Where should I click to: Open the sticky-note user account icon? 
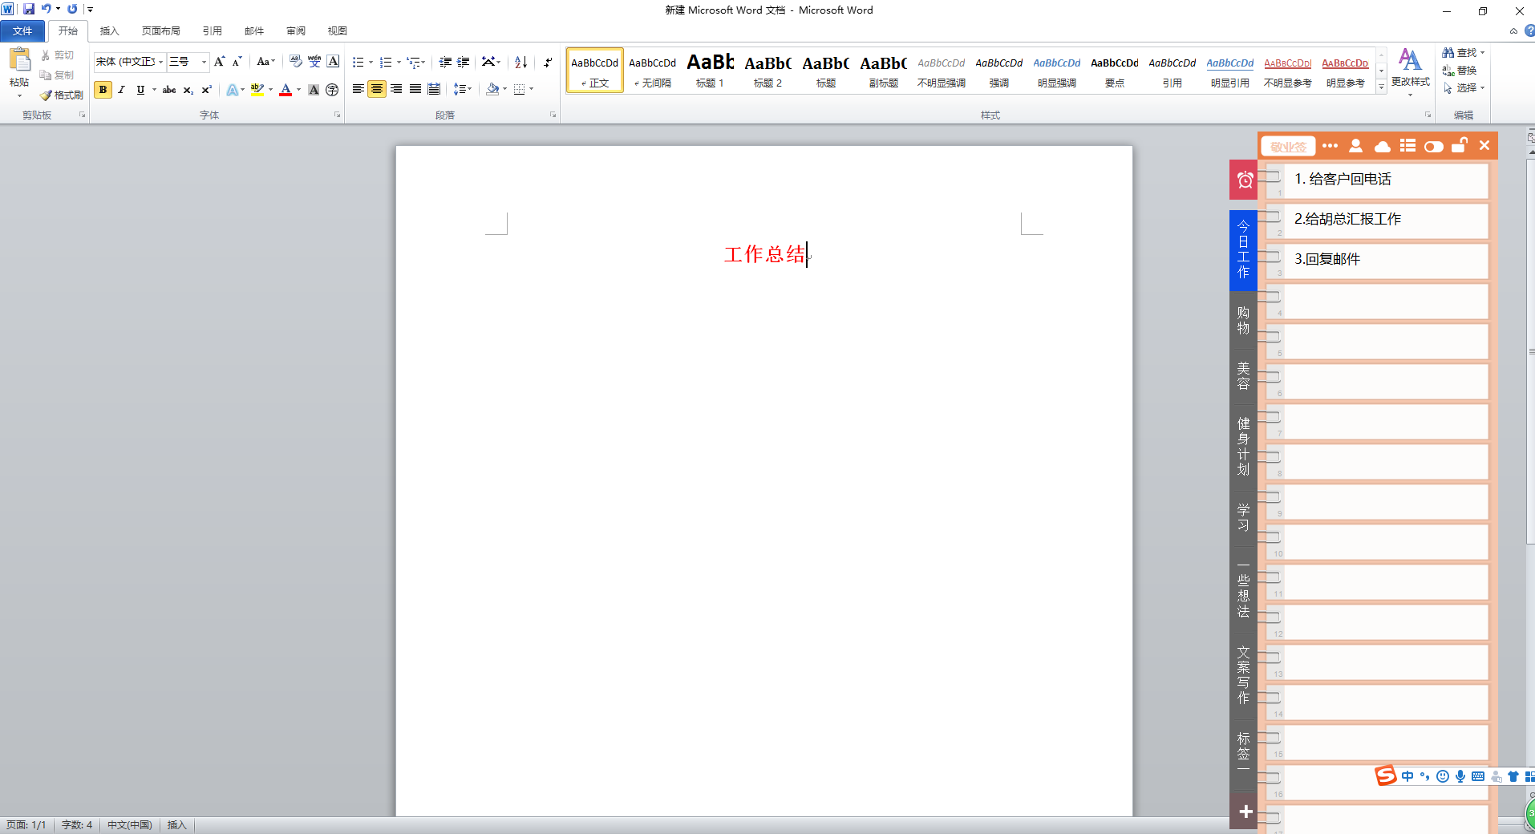coord(1355,146)
